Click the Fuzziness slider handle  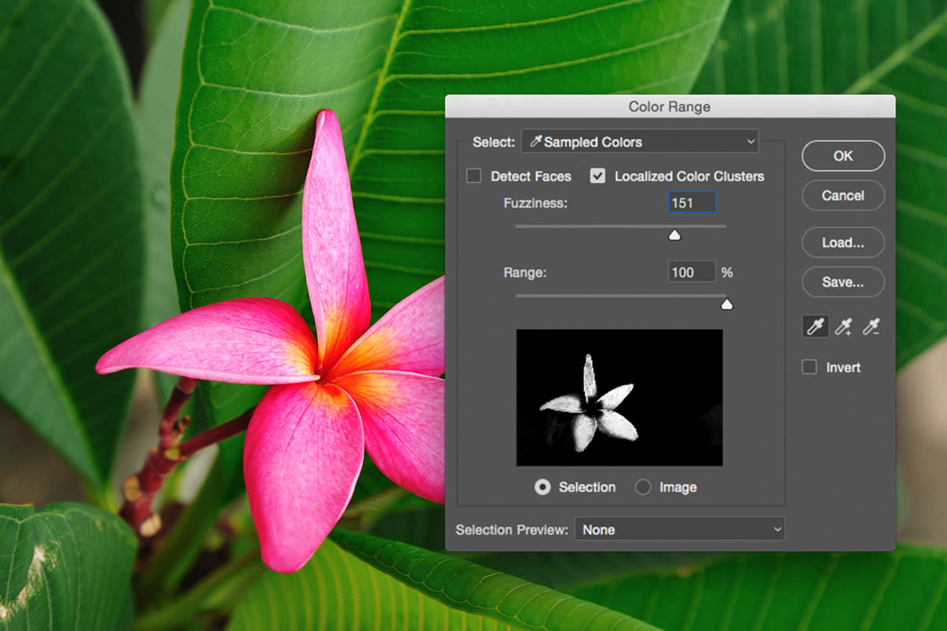[674, 234]
